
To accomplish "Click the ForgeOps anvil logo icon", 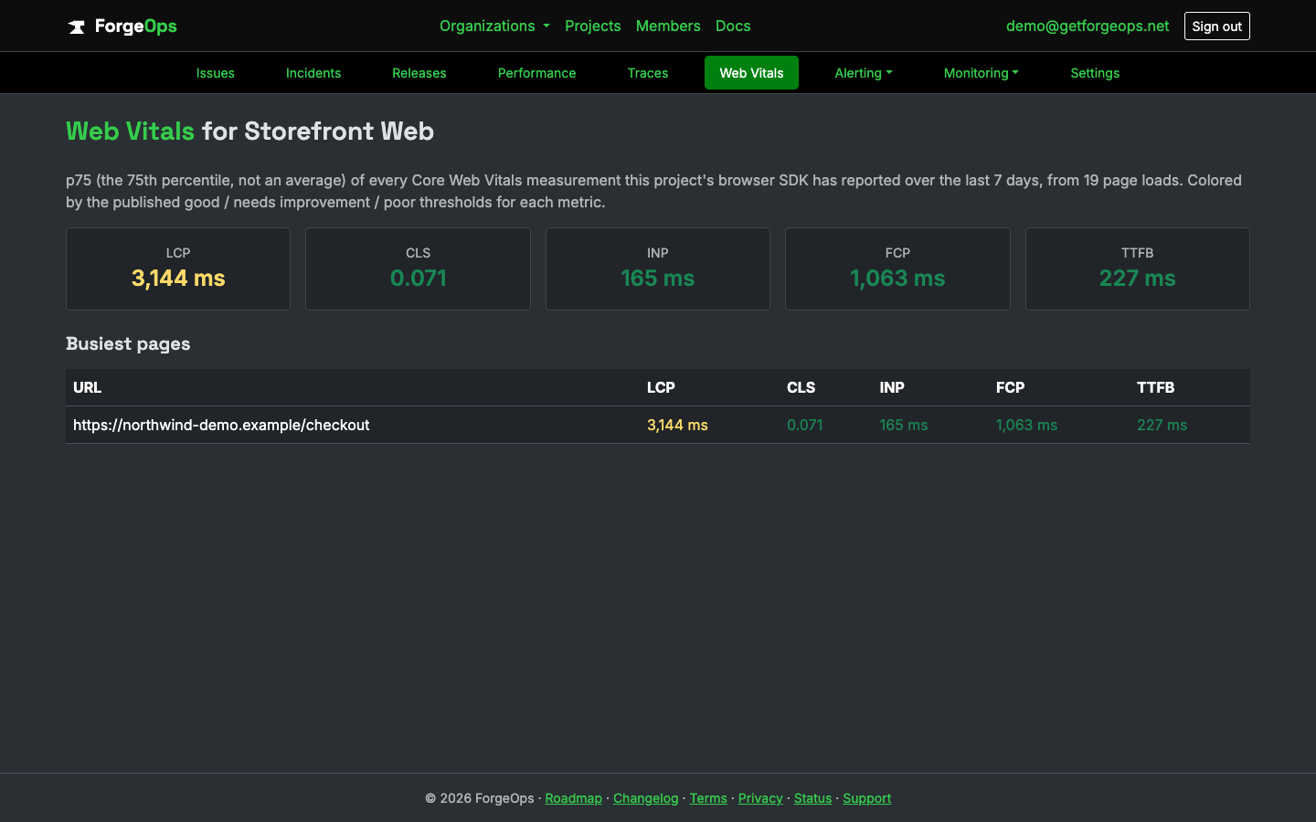I will coord(77,26).
